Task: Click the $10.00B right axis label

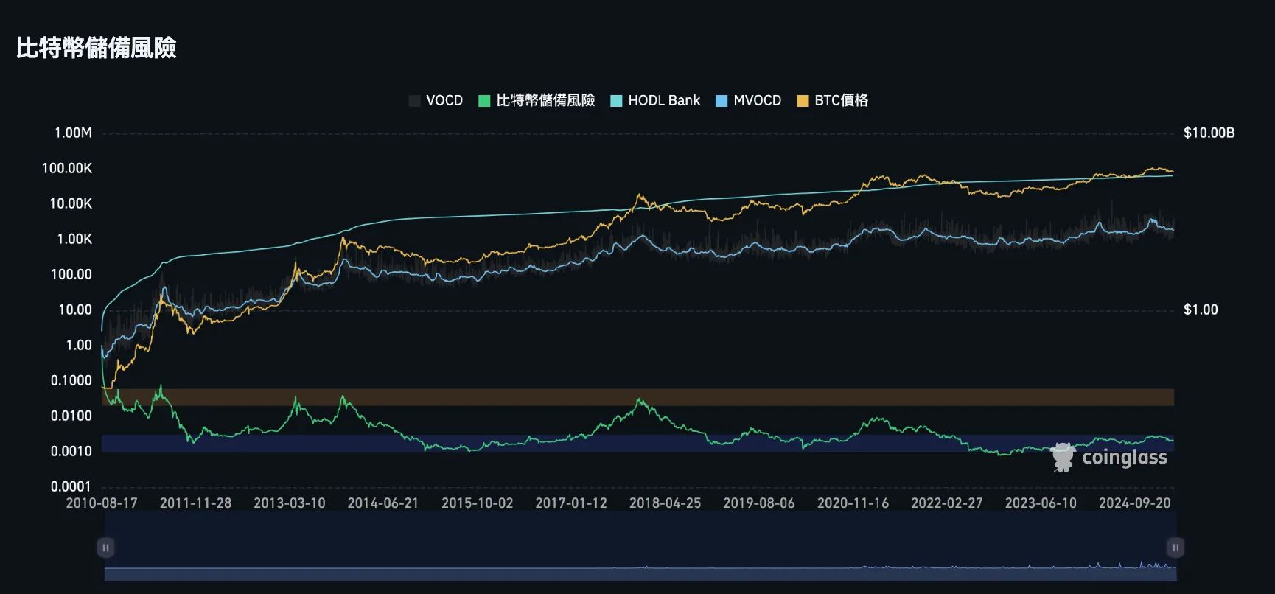Action: pos(1209,133)
